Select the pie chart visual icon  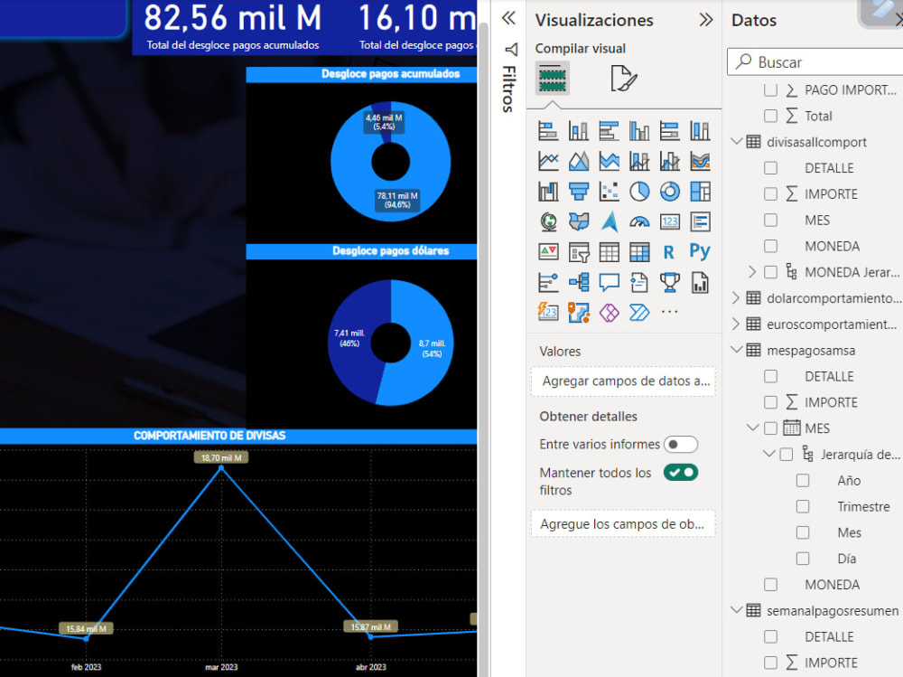click(x=640, y=191)
